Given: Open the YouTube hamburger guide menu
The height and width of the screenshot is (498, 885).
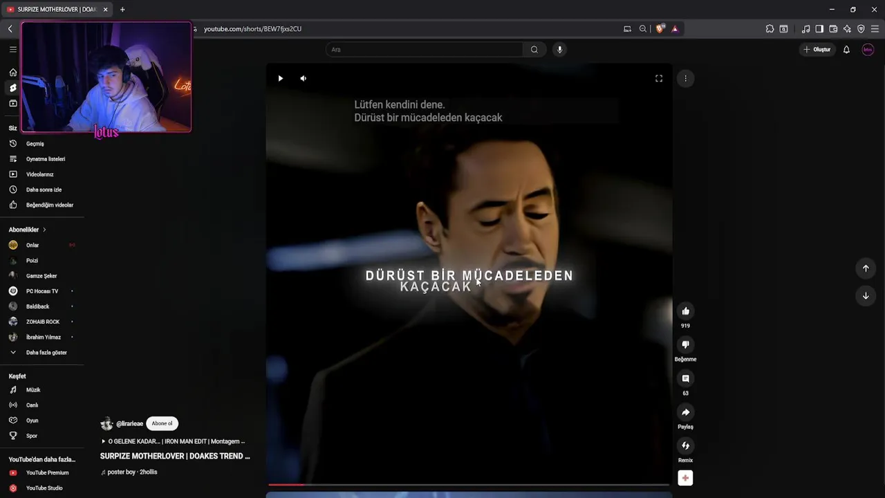Looking at the screenshot, I should pyautogui.click(x=12, y=49).
